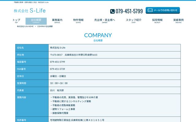Click 所在地 label cell
Viewport: 196px width, 122px height.
(x=32, y=55)
